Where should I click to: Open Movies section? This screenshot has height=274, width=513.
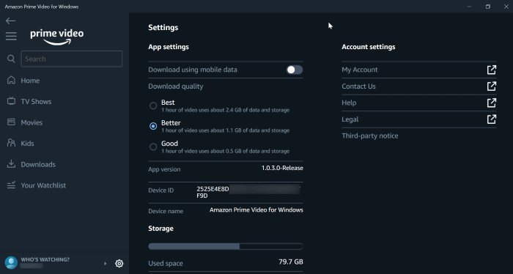32,122
